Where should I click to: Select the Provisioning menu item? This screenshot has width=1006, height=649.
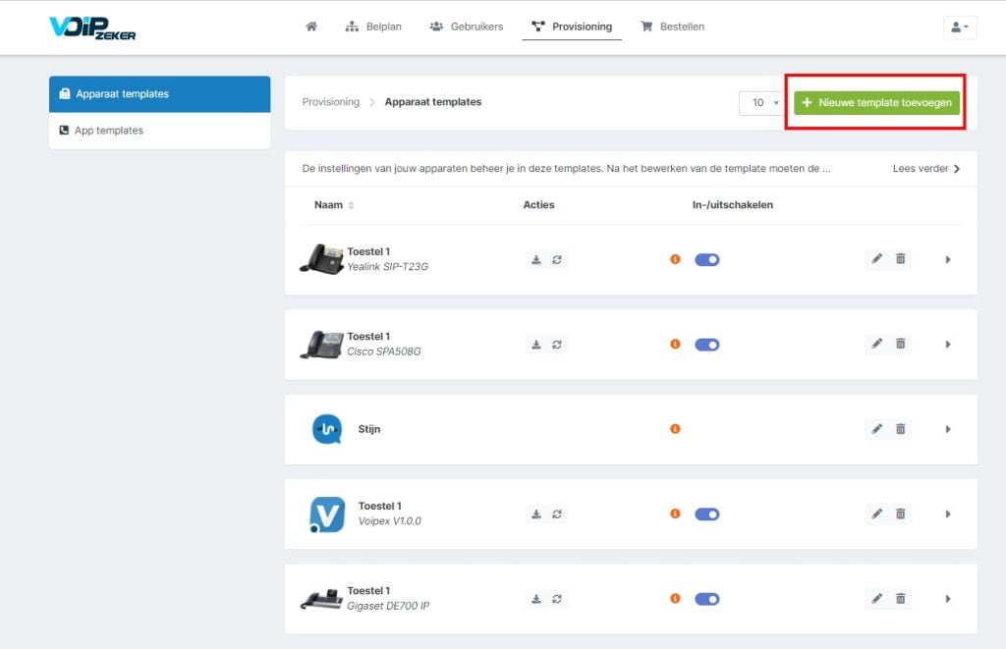pyautogui.click(x=572, y=27)
